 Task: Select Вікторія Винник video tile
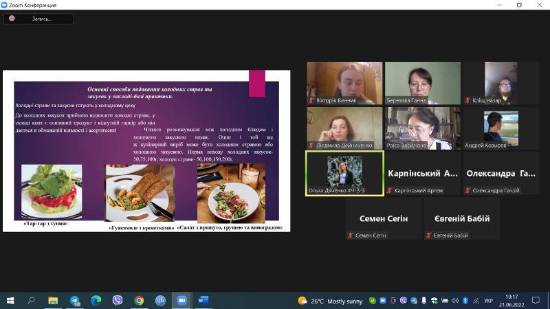344,83
